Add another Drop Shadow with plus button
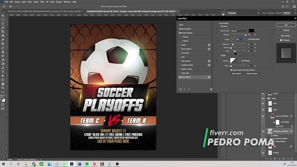 209,77
